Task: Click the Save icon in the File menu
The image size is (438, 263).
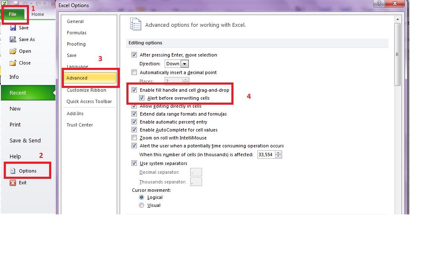Action: (13, 28)
